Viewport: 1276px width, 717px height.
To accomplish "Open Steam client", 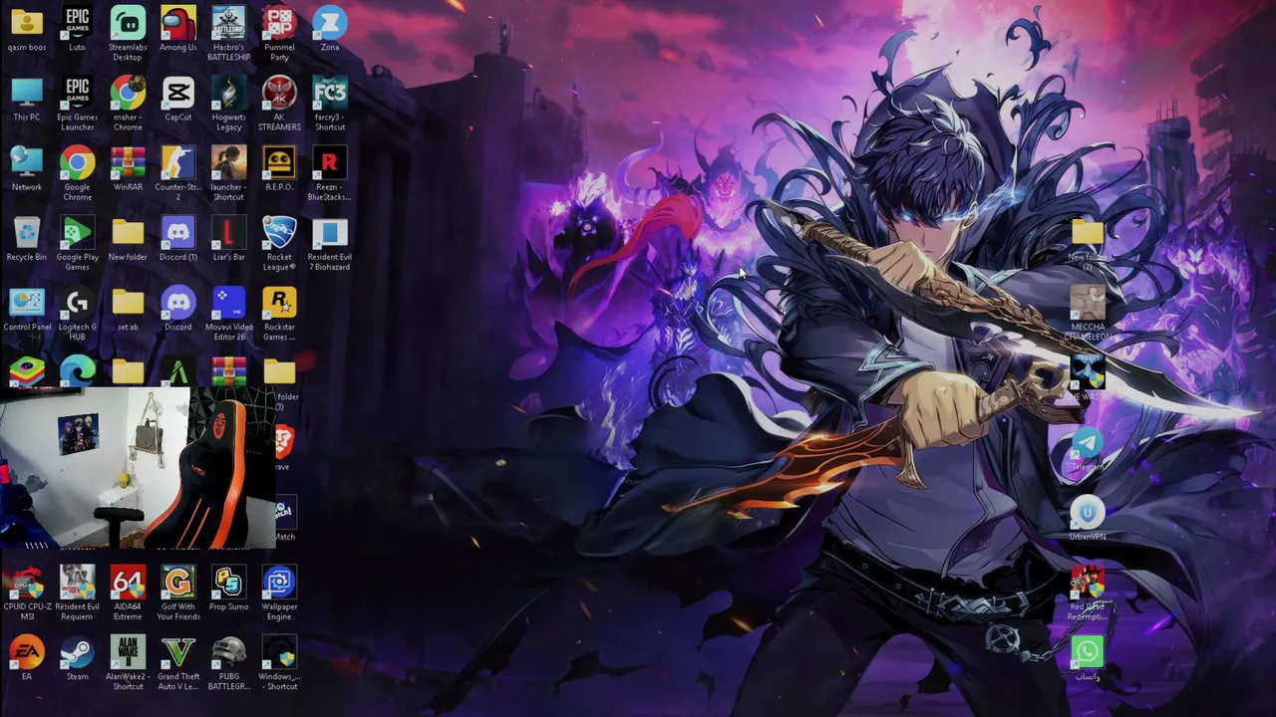I will coord(77,657).
